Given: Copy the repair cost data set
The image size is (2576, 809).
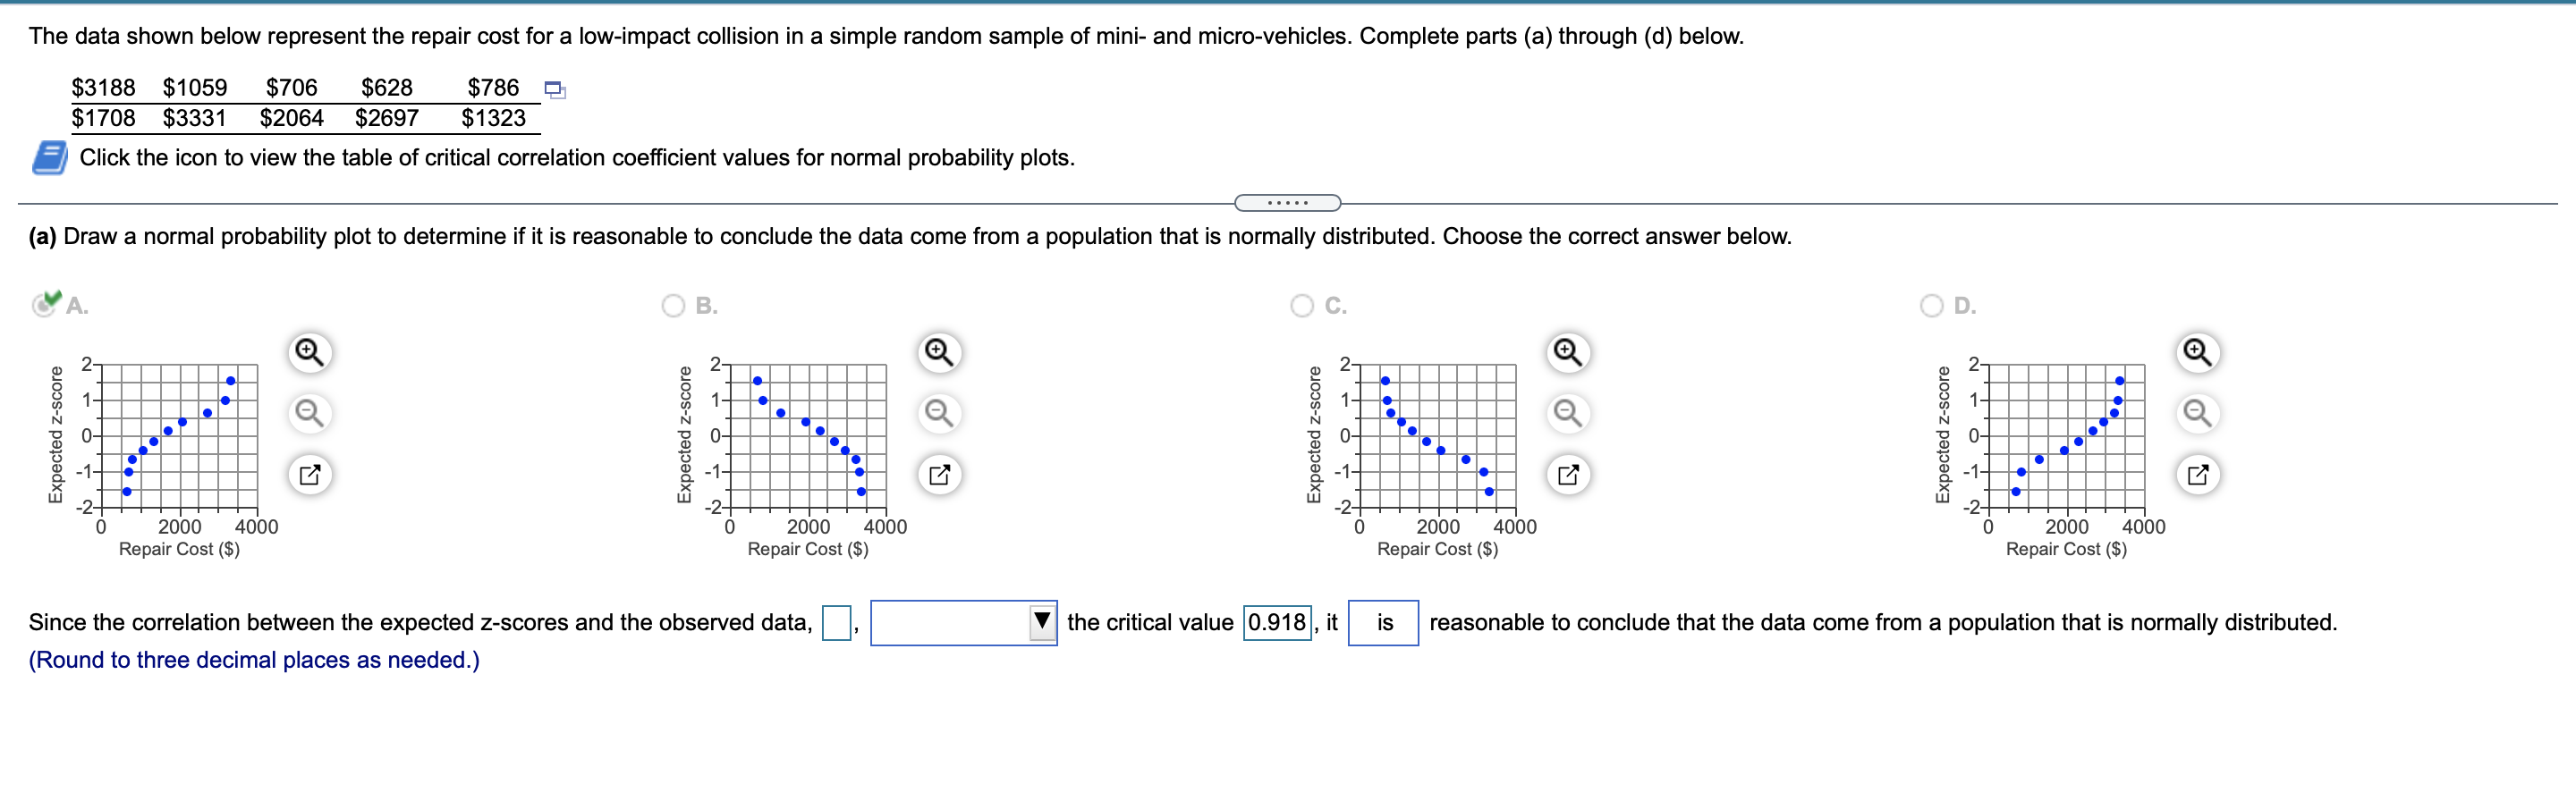Looking at the screenshot, I should click(555, 90).
